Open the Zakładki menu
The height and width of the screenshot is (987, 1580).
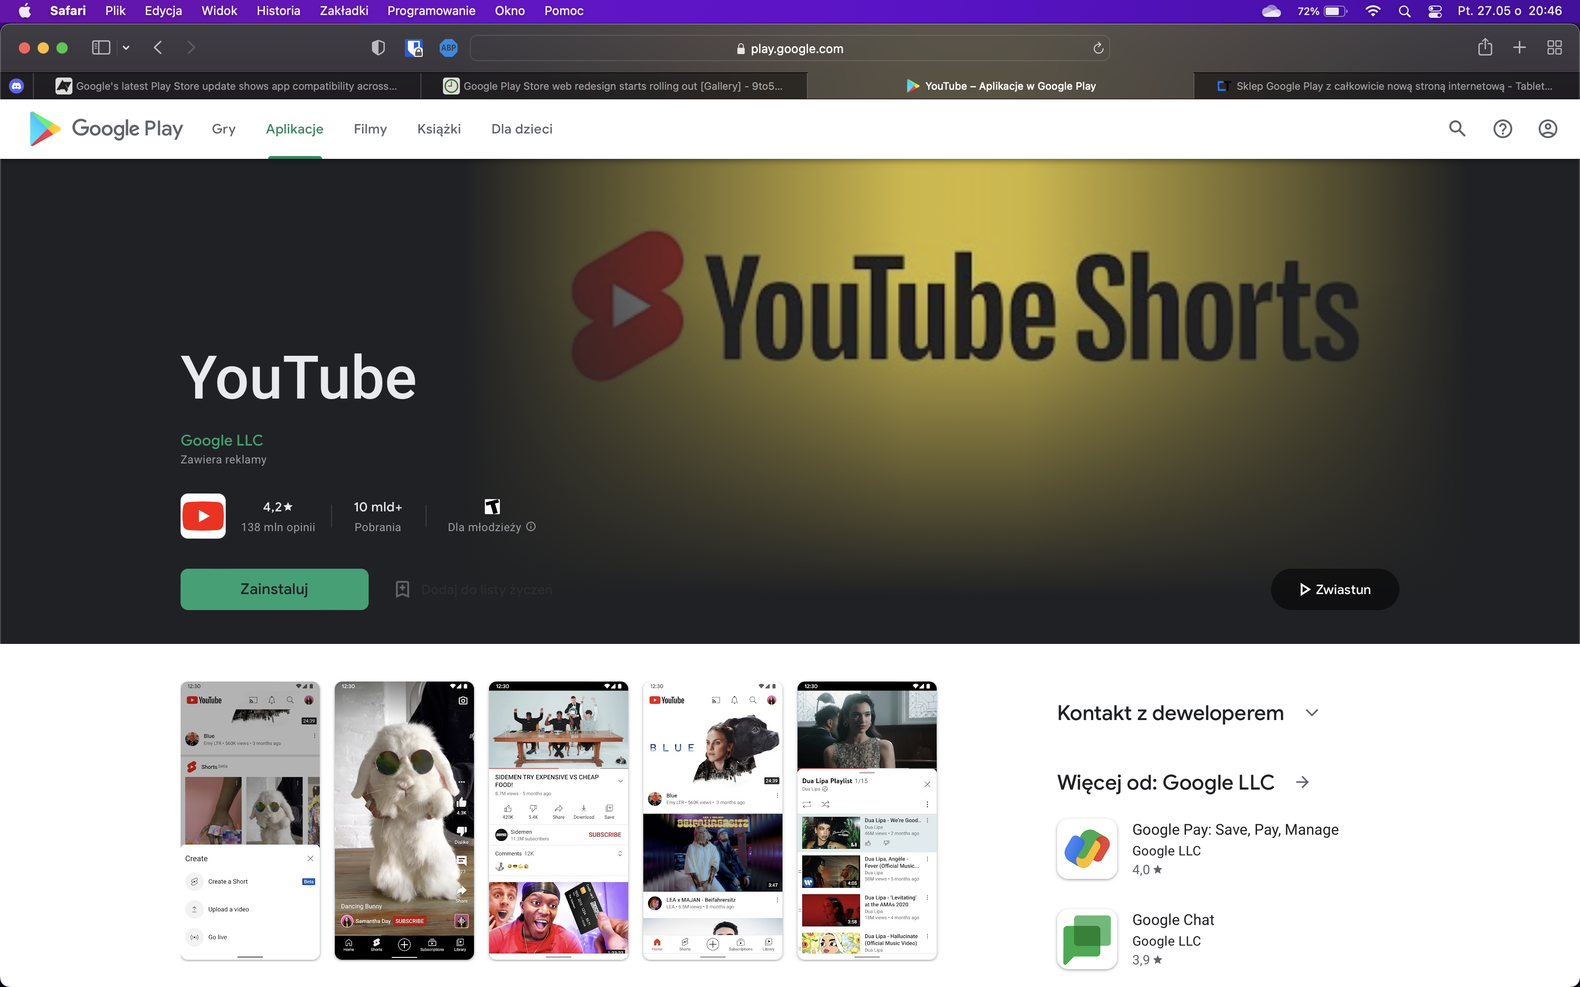[x=344, y=11]
